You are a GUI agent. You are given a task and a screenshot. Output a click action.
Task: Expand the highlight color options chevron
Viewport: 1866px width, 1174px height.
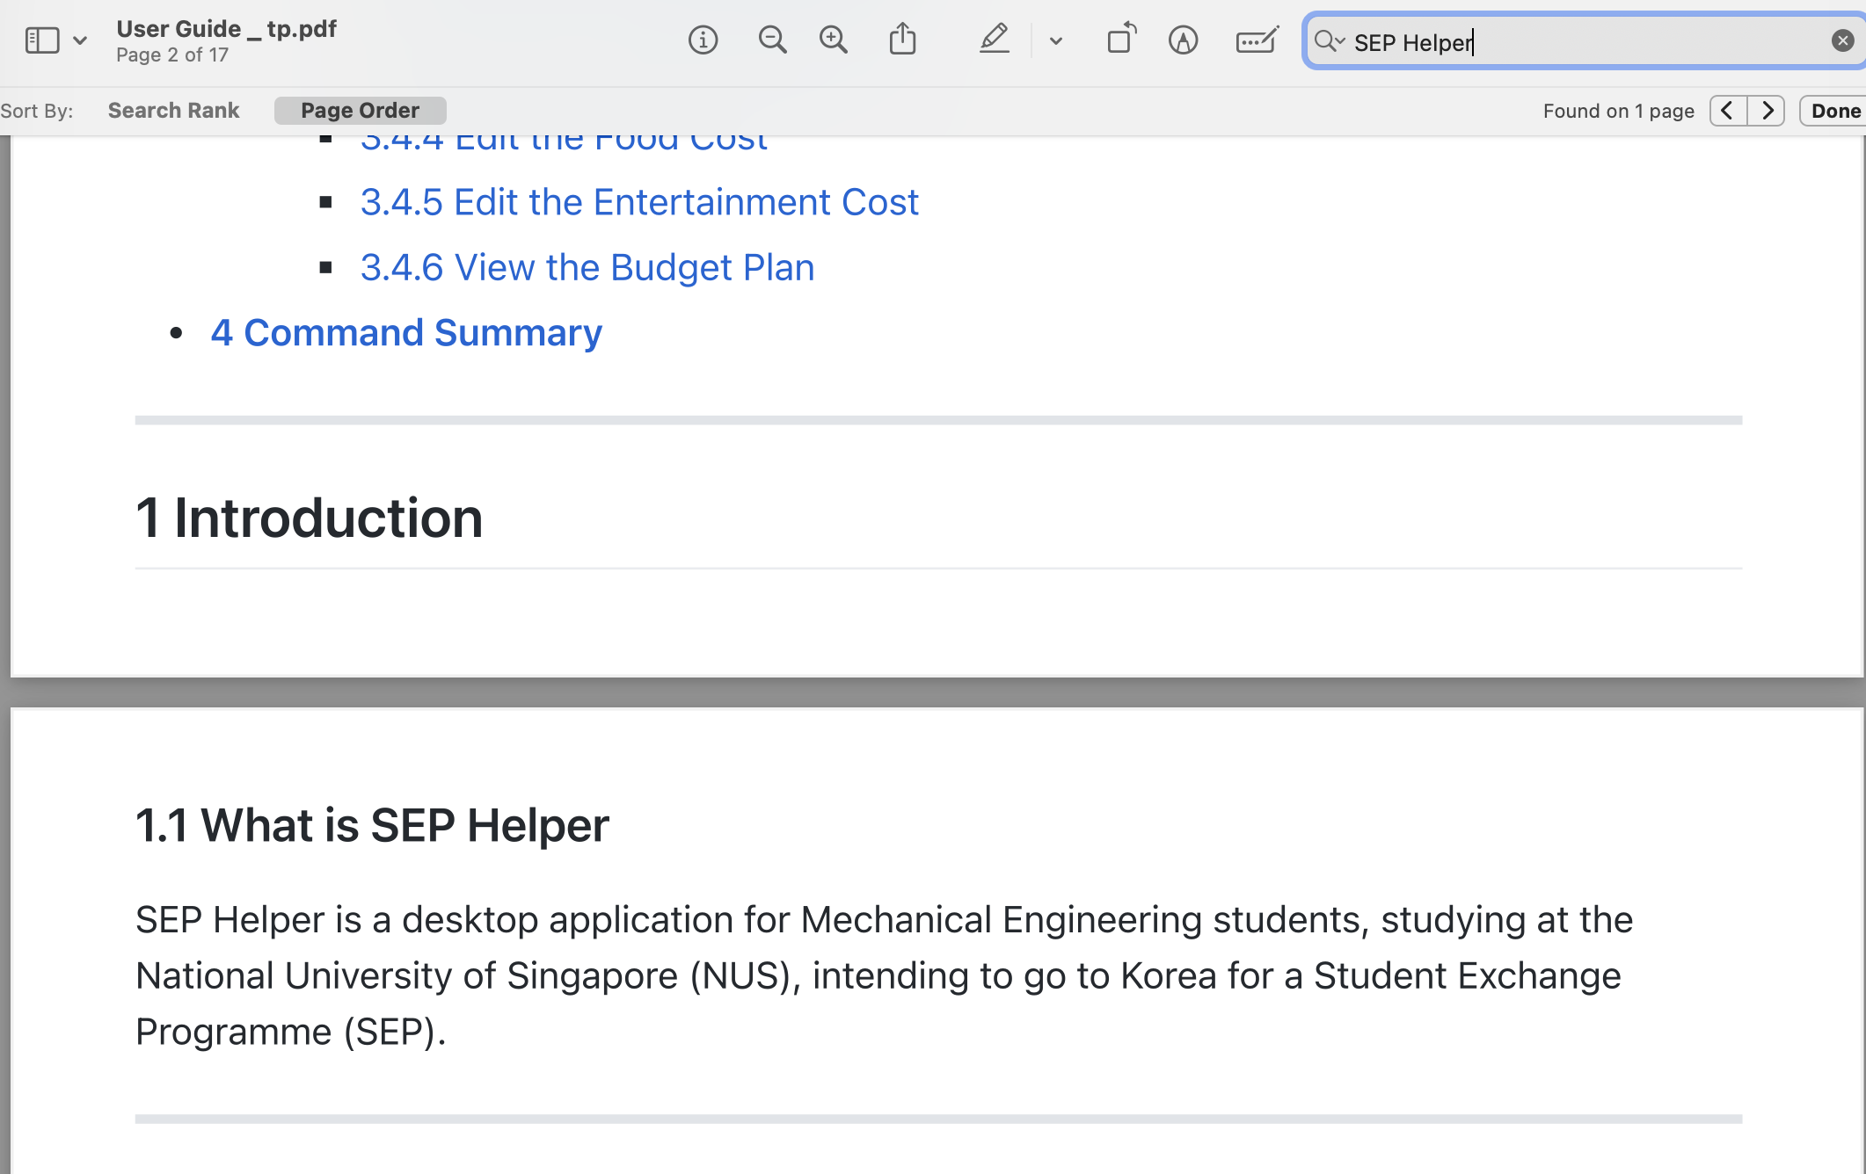[x=1056, y=40]
